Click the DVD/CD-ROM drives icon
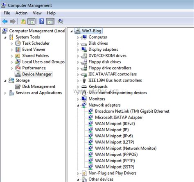The image size is (194, 182). click(x=84, y=56)
